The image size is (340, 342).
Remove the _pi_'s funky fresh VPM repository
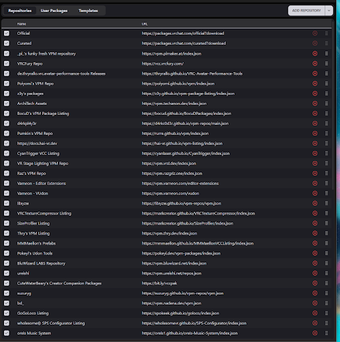[x=315, y=53]
